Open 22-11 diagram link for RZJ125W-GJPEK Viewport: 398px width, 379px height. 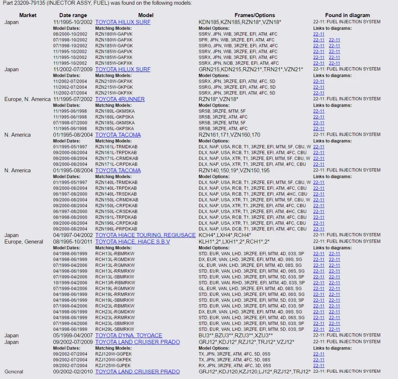tap(318, 366)
